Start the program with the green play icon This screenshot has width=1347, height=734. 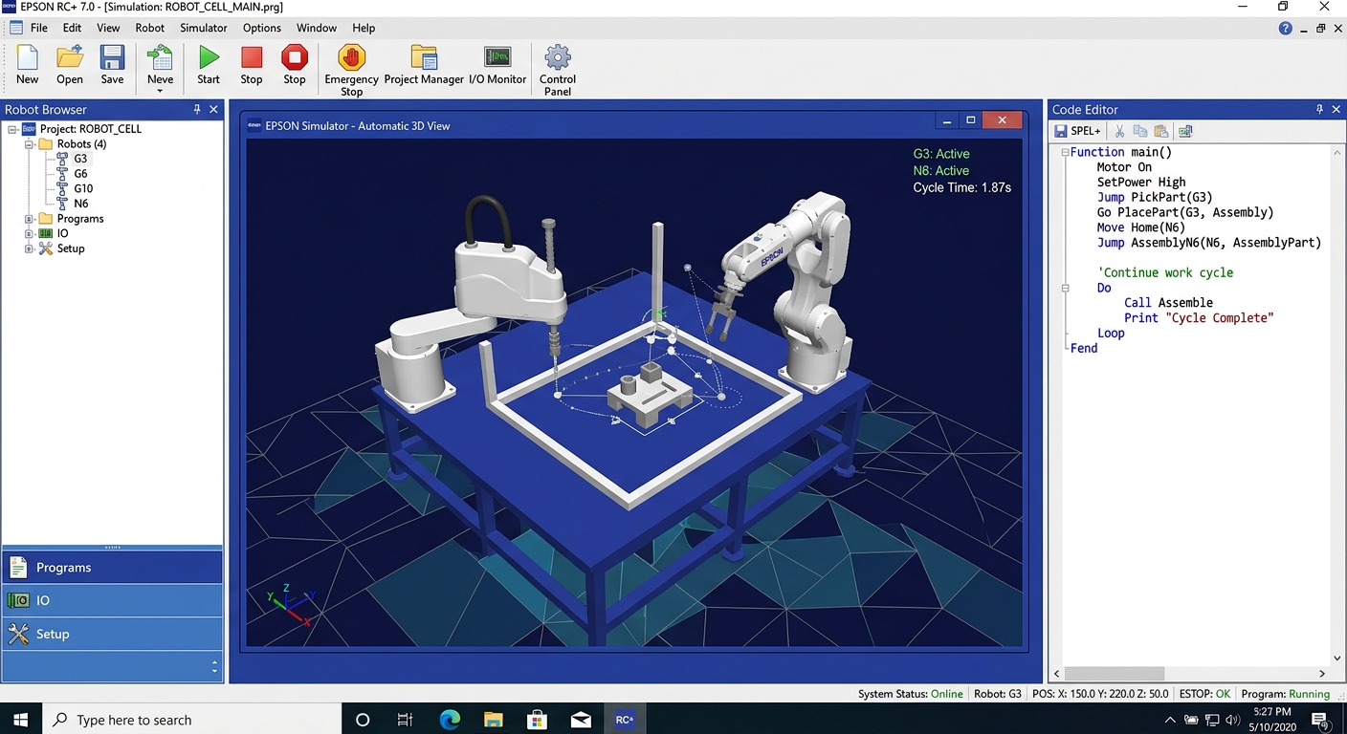click(209, 58)
